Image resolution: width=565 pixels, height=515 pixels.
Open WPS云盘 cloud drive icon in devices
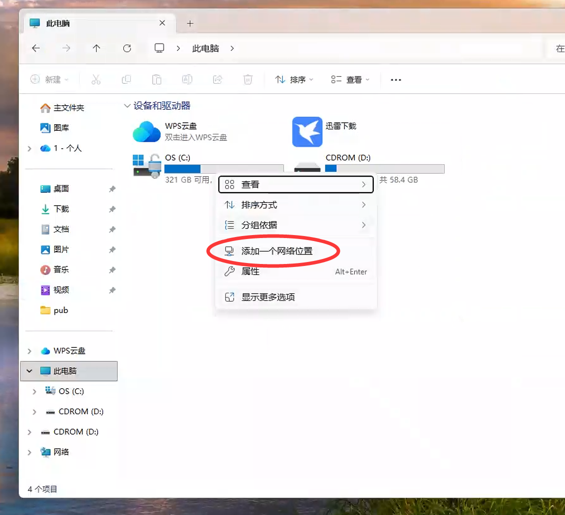tap(146, 132)
